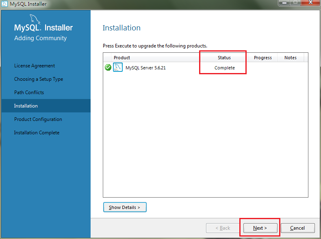321x239 pixels.
Task: Click the Installation page heading
Action: (x=121, y=28)
